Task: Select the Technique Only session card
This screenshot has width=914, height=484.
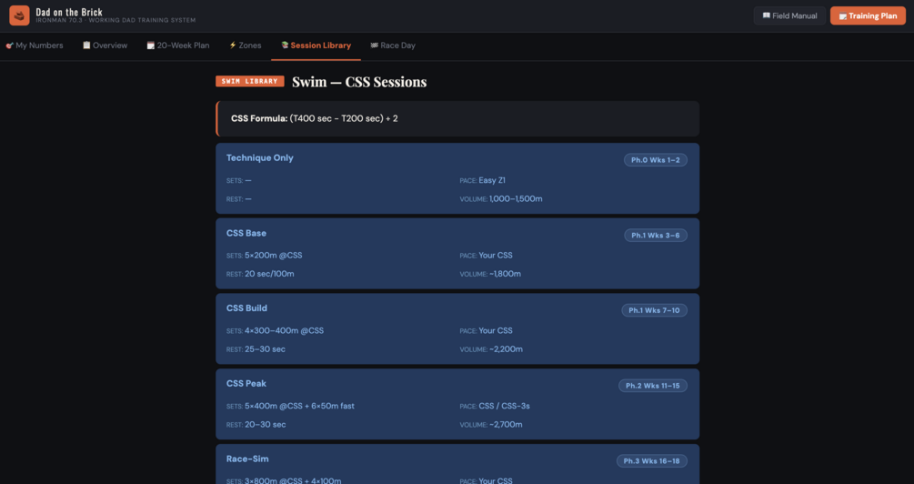Action: click(457, 178)
